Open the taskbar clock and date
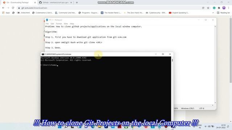 [x=221, y=126]
